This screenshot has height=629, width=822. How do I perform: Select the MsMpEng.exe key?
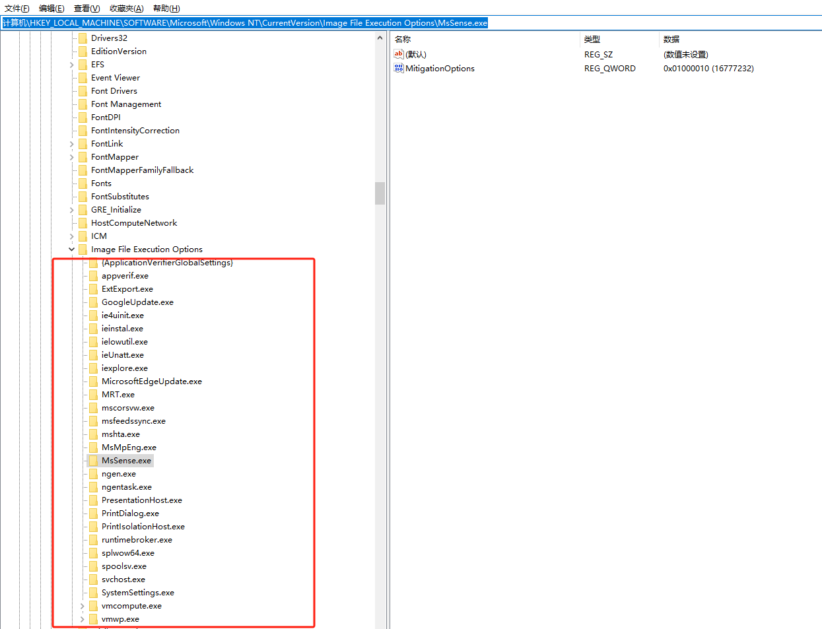pos(129,447)
